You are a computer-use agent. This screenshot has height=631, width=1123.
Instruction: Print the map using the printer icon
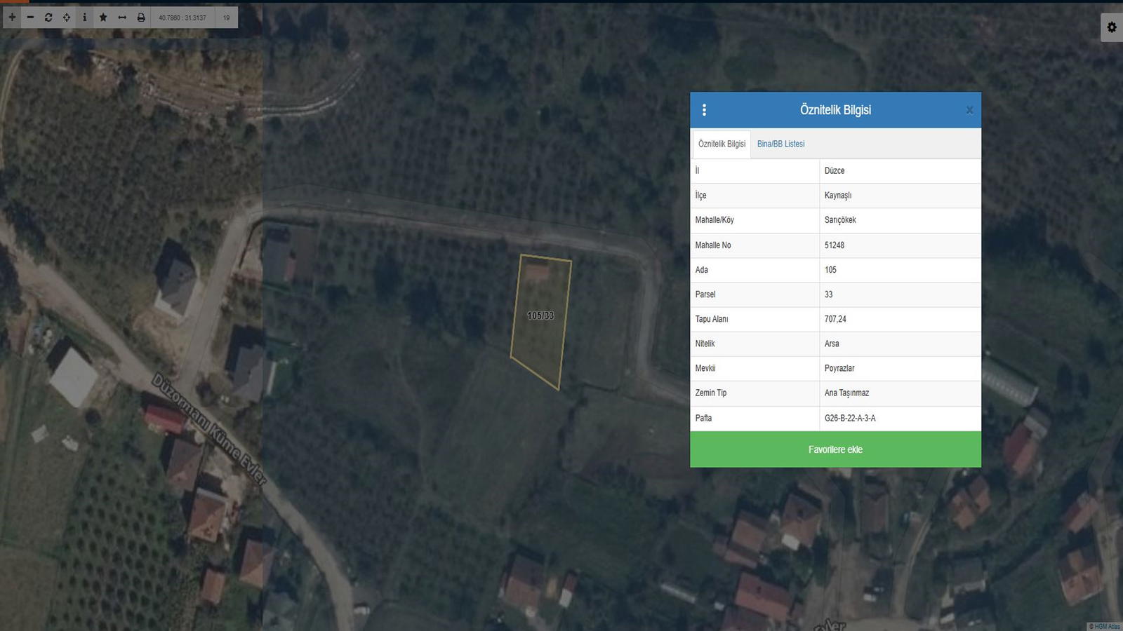(141, 18)
